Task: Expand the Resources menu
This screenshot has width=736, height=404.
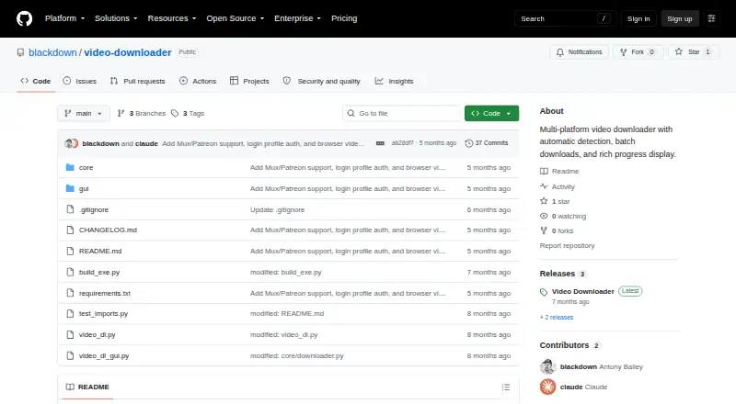Action: [x=172, y=18]
